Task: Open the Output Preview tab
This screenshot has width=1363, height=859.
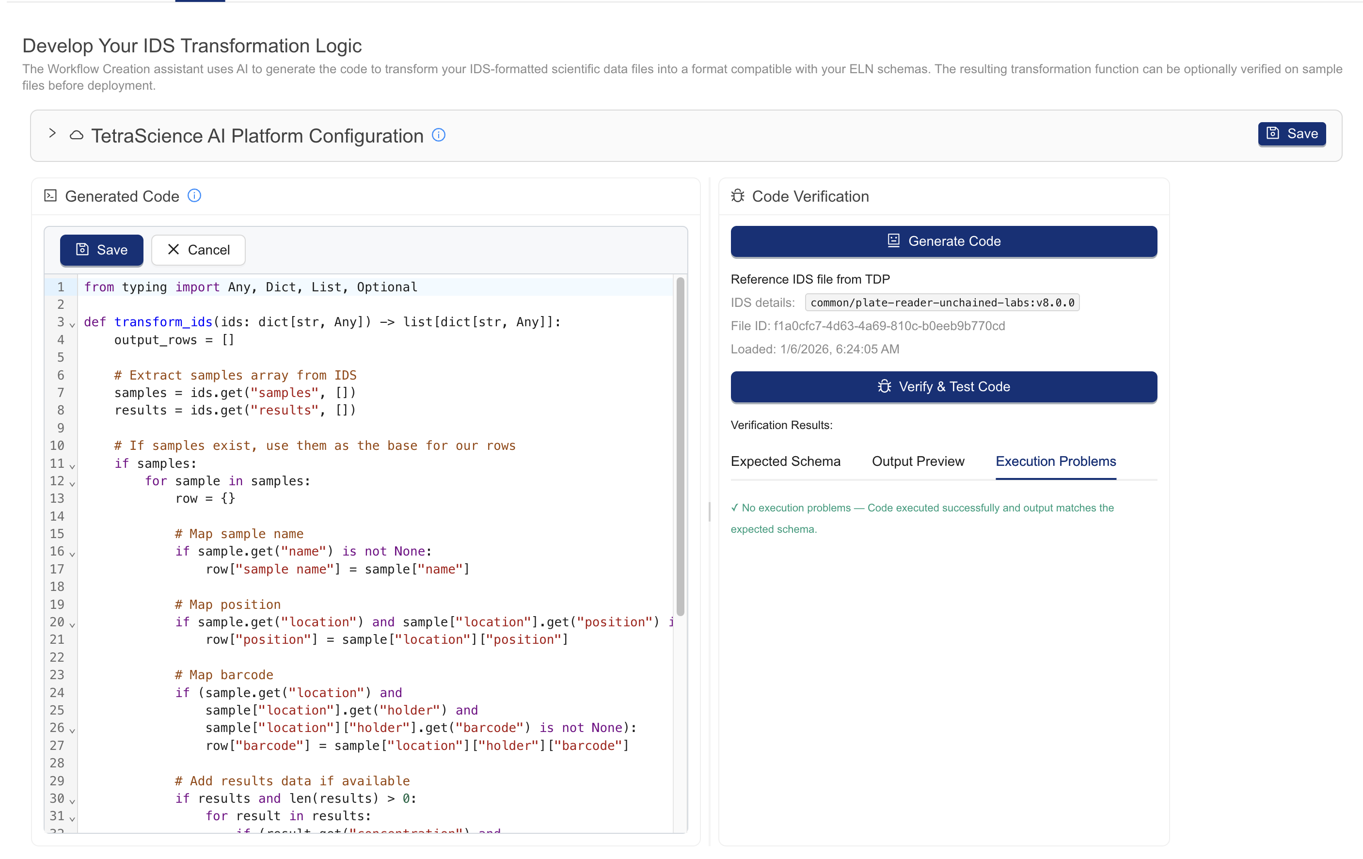Action: 918,461
